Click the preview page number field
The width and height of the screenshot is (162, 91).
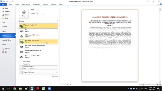pyautogui.click(x=65, y=84)
